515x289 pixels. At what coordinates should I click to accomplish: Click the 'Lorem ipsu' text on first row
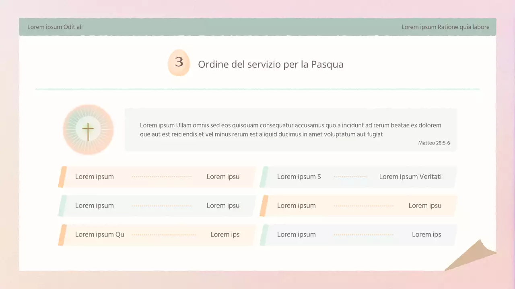(223, 177)
